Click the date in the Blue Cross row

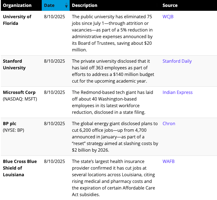pos(54,161)
